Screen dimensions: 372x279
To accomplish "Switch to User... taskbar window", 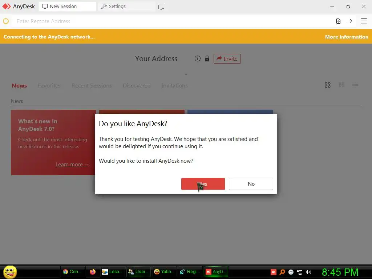I will click(x=138, y=272).
